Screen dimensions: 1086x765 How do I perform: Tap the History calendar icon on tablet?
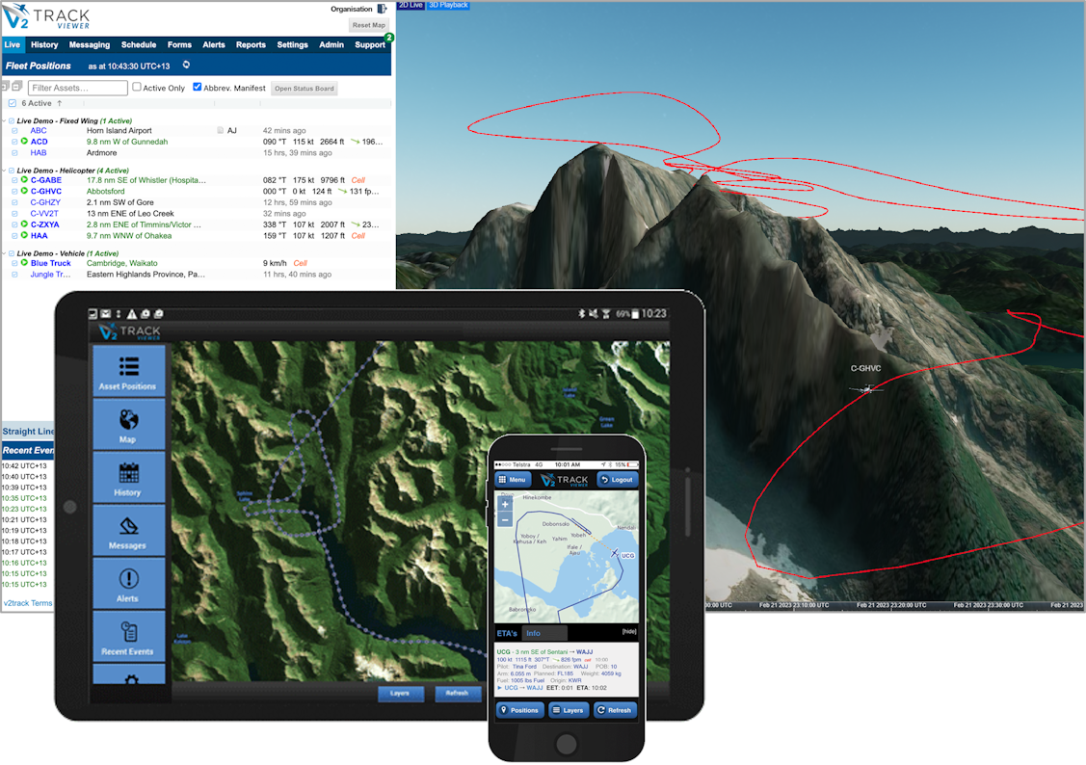(128, 473)
